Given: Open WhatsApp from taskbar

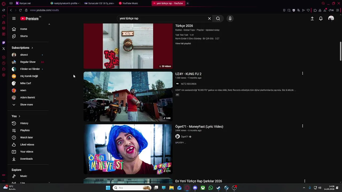Looking at the screenshot, I should 211,188.
